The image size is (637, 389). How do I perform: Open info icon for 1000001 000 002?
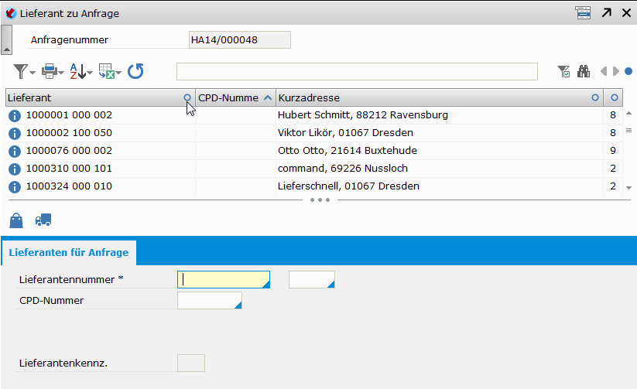pyautogui.click(x=15, y=116)
